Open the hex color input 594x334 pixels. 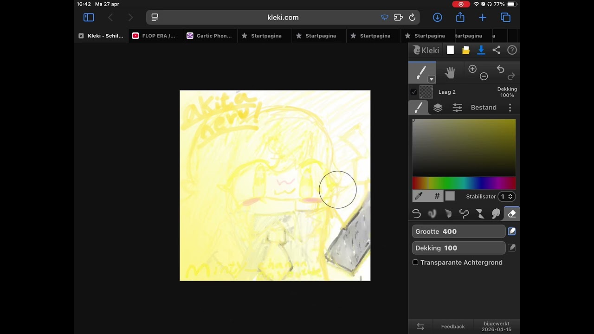click(437, 196)
